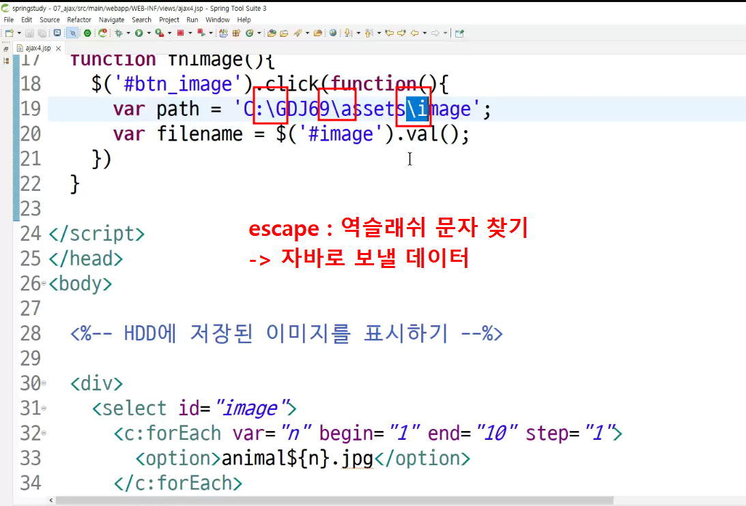Image resolution: width=746 pixels, height=506 pixels.
Task: Open the Help menu
Action: [244, 20]
